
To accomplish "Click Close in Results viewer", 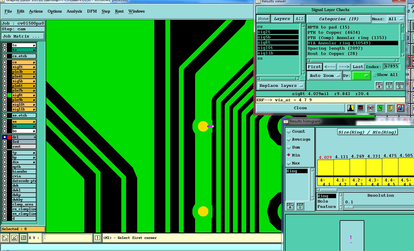I will (x=300, y=108).
